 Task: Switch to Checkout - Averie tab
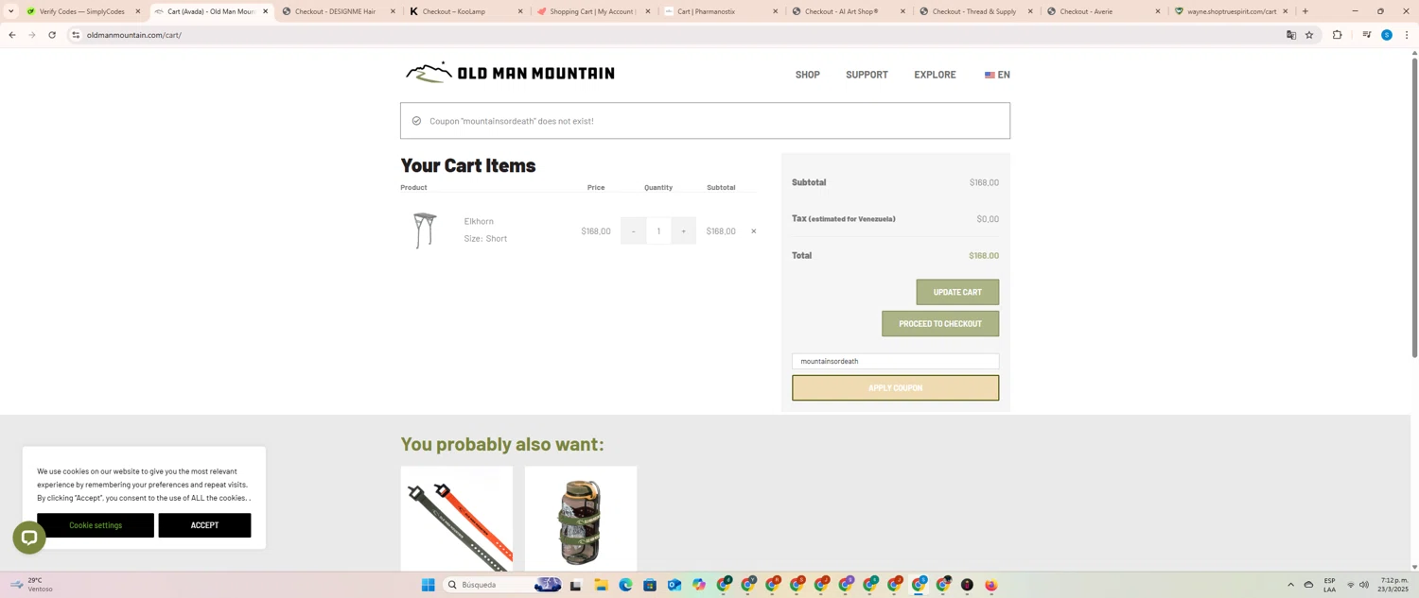click(1086, 11)
